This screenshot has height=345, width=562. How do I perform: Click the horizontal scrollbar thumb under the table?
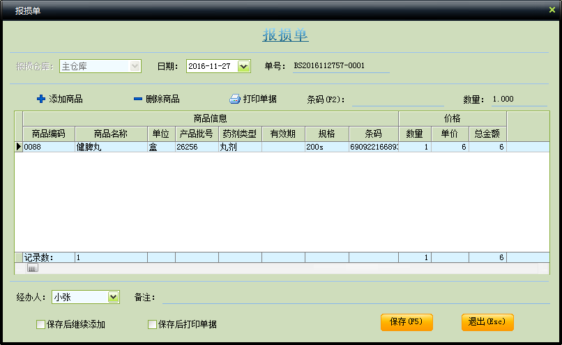32,268
